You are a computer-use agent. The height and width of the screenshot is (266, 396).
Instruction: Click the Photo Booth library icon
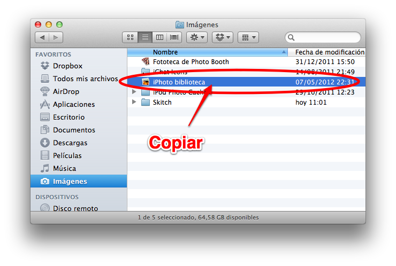click(x=146, y=61)
